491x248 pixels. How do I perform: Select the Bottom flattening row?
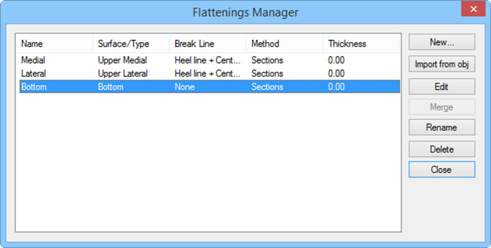tap(210, 87)
